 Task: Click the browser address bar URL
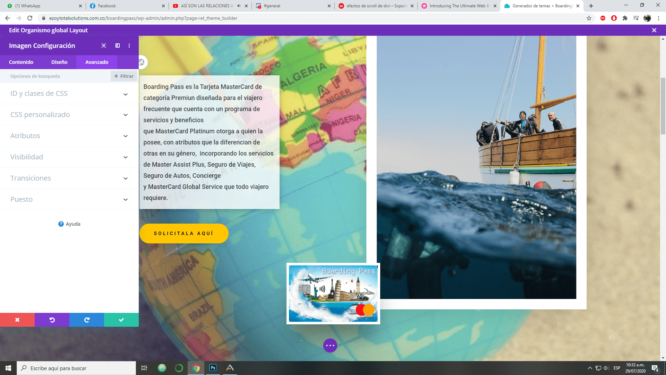[x=143, y=18]
